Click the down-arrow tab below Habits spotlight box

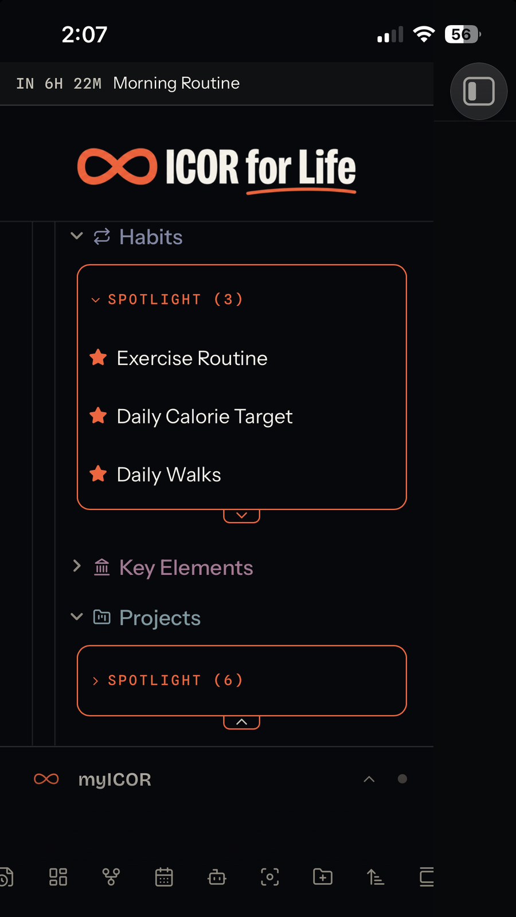point(241,515)
